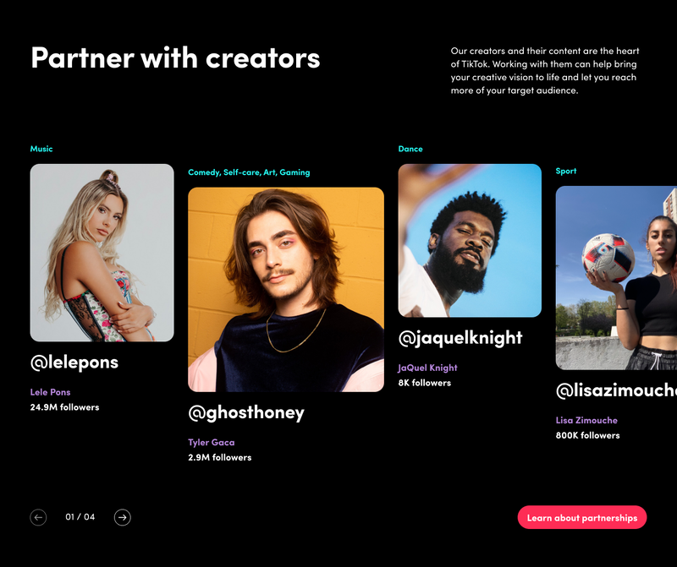Click the Lisa Zimouche name link
This screenshot has height=567, width=677.
tap(586, 421)
